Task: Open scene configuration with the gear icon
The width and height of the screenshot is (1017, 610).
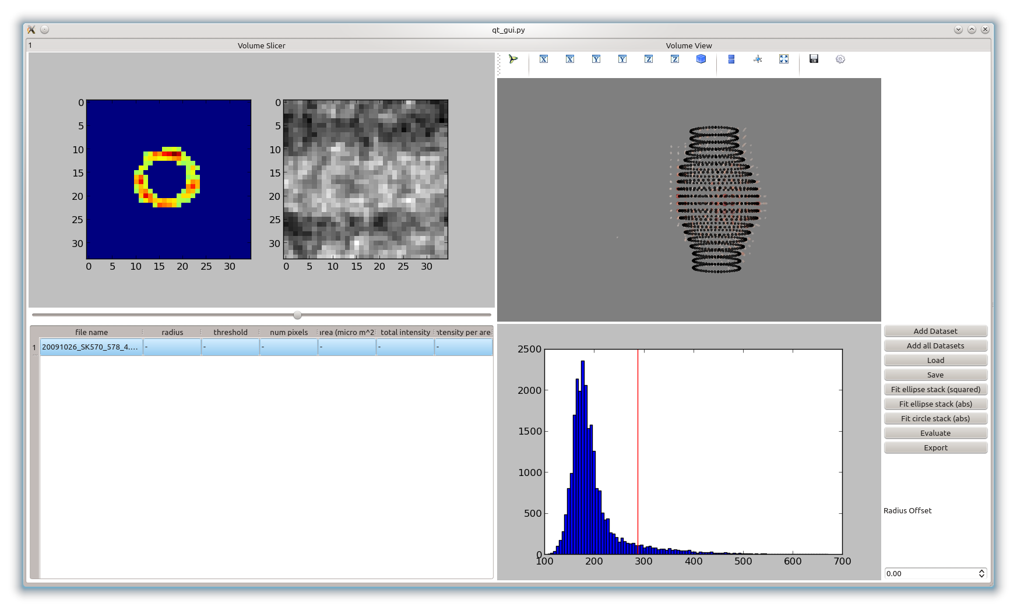Action: (840, 59)
